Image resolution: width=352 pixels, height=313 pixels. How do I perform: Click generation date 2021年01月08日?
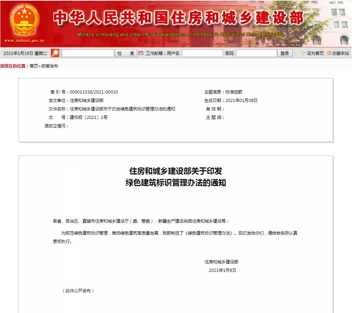(241, 101)
